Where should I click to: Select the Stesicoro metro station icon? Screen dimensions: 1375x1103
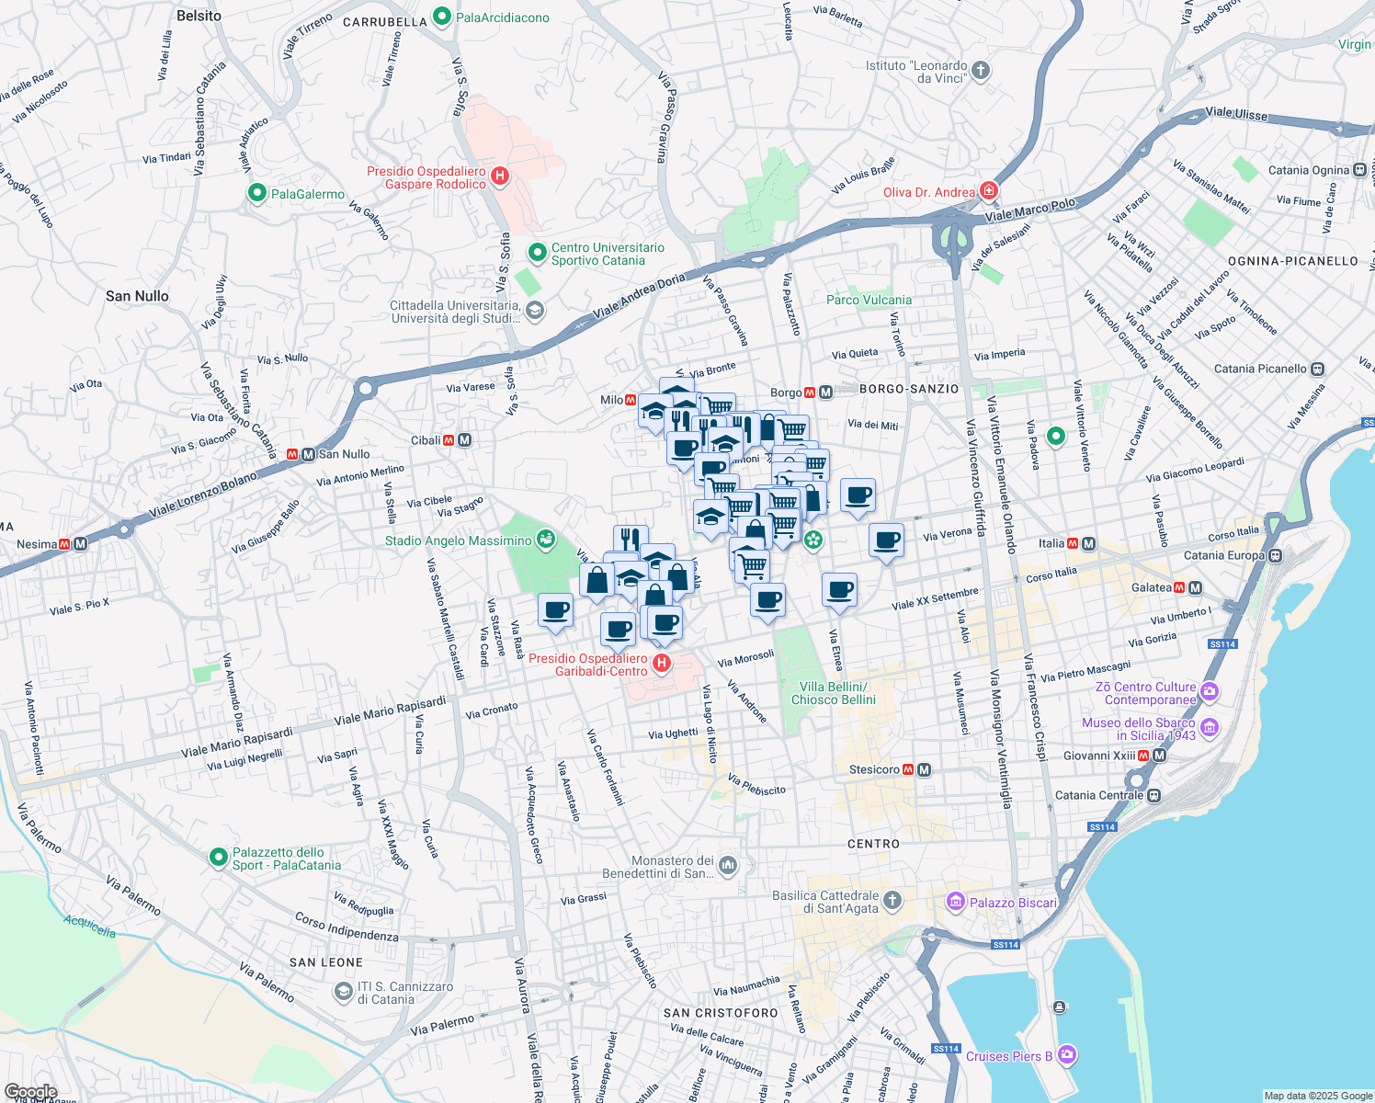tap(925, 769)
